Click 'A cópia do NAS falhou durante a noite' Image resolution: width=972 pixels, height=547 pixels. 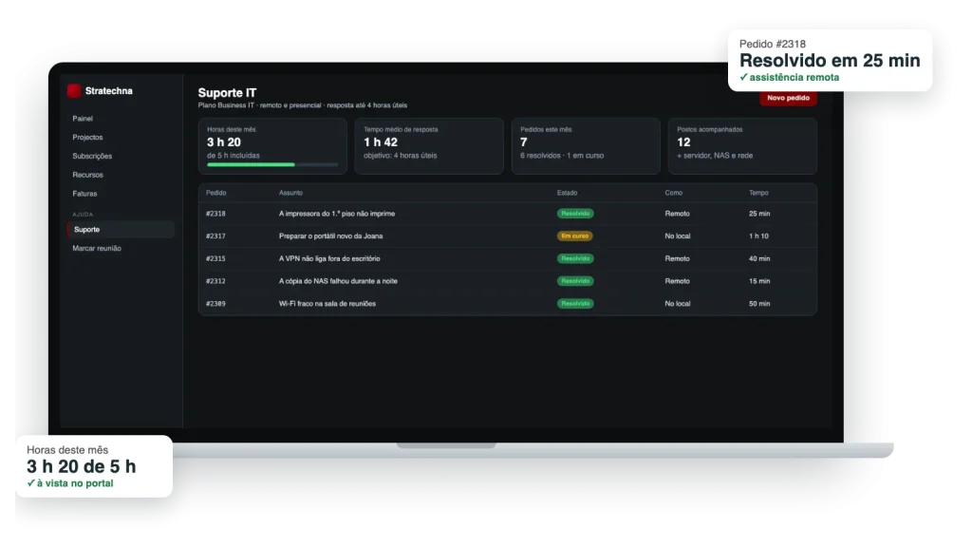338,281
